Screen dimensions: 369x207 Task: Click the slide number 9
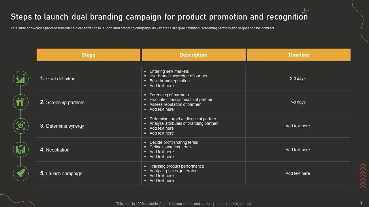[x=361, y=203]
